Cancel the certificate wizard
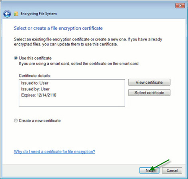Image resolution: width=188 pixels, height=179 pixels. coord(172,171)
